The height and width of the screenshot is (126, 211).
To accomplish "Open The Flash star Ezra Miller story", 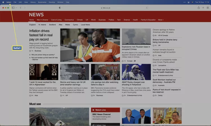I will click(x=166, y=71).
